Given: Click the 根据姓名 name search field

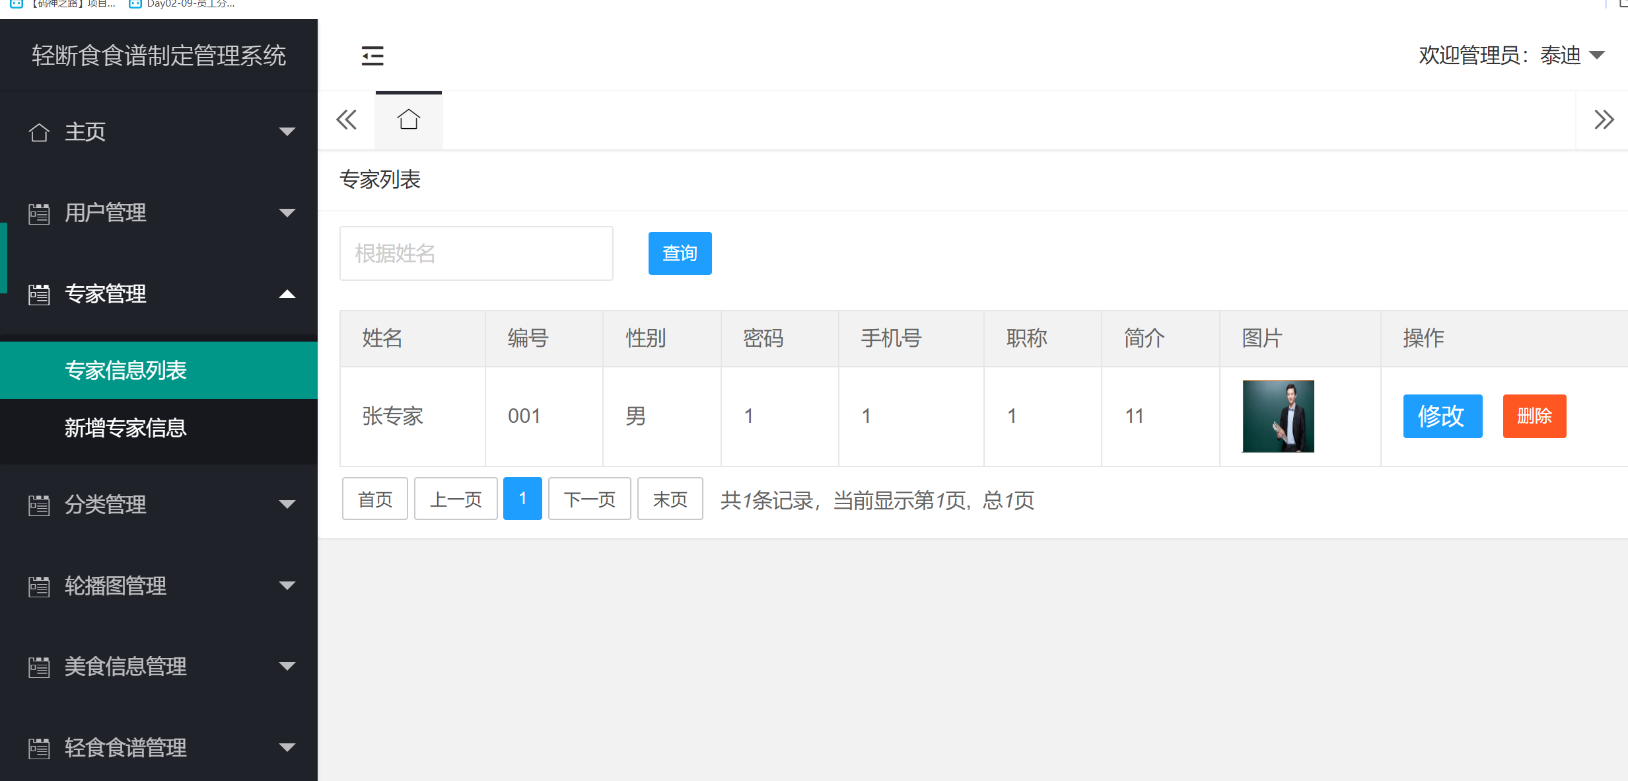Looking at the screenshot, I should (x=476, y=253).
